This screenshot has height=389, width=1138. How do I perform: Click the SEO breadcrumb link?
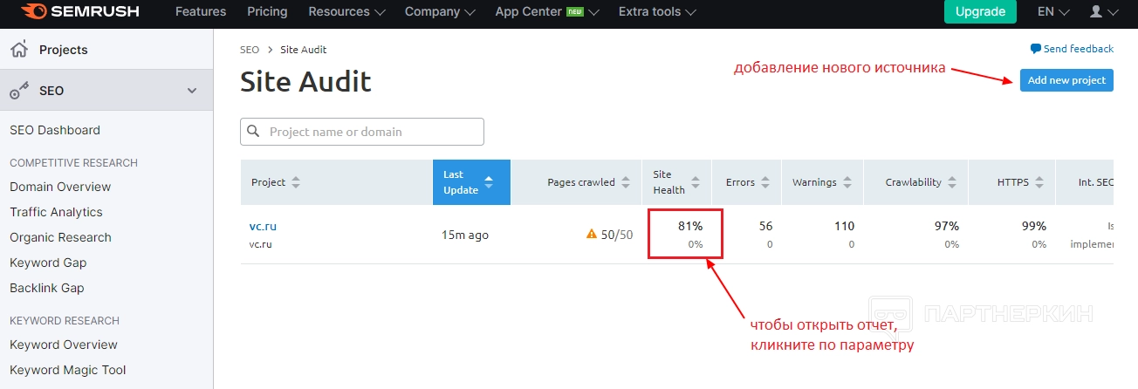250,50
